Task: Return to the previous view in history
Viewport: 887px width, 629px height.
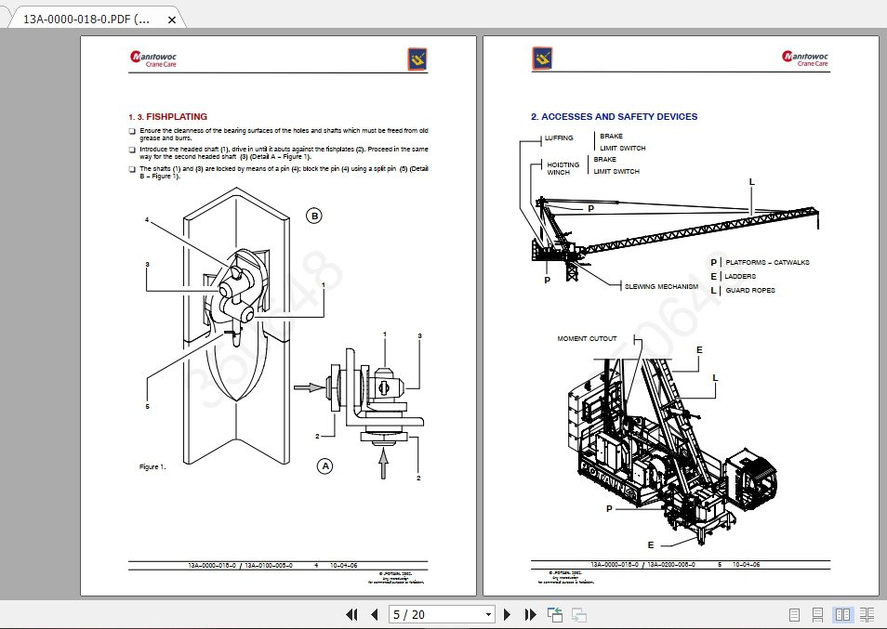Action: point(555,614)
